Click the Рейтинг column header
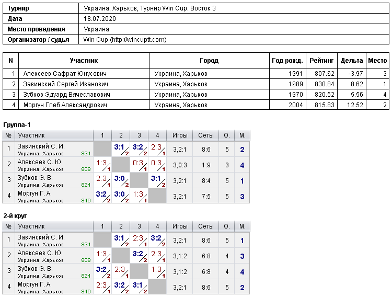 click(x=321, y=61)
